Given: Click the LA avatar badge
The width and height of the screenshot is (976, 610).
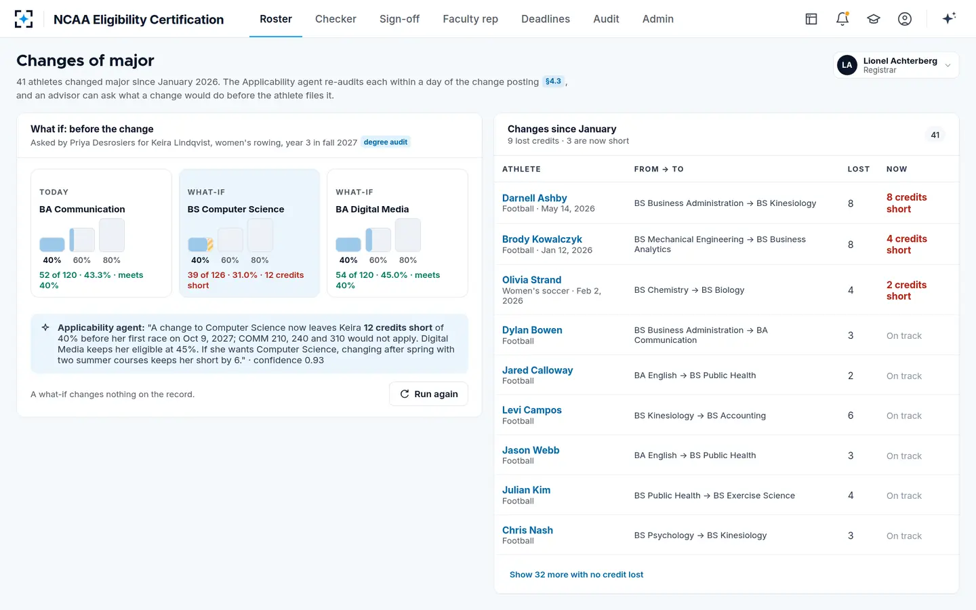Looking at the screenshot, I should tap(847, 65).
